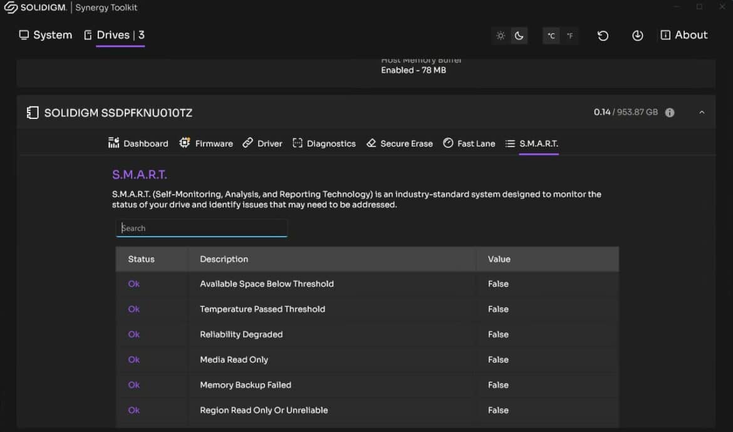Click into the S.M.A.R.T. Search field
Screen dimensions: 733x432
(202, 228)
